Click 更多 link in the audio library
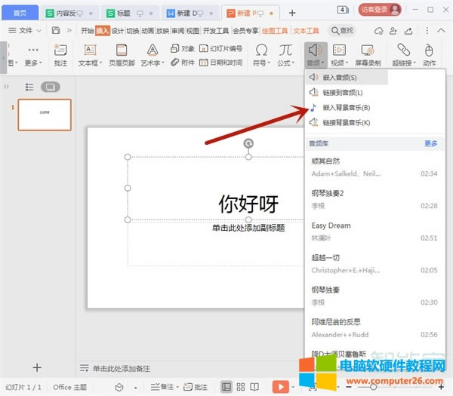 point(430,143)
